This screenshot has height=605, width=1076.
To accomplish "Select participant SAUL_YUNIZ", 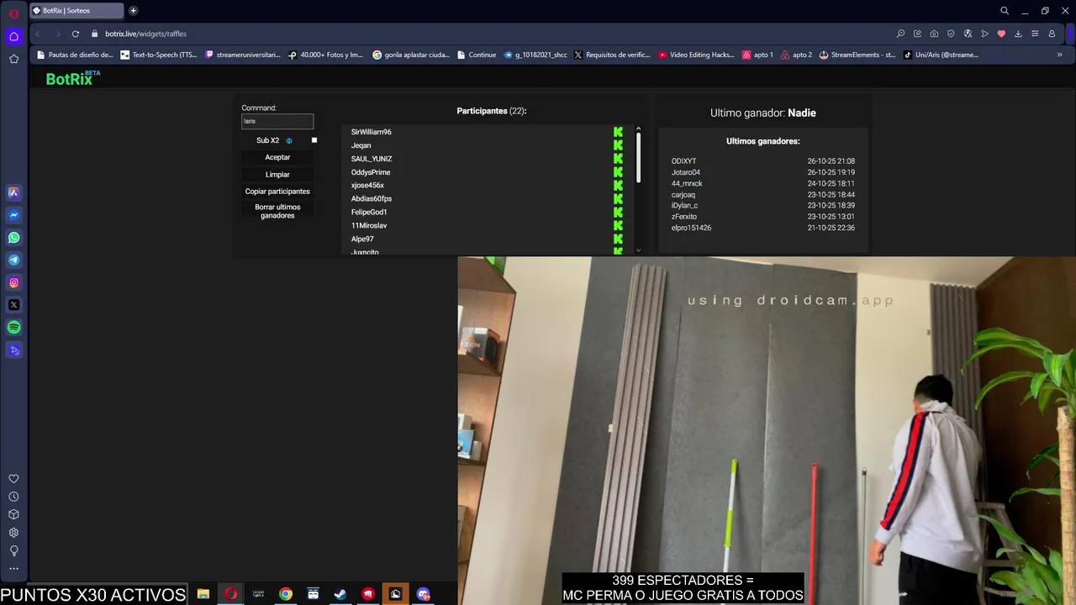I will pyautogui.click(x=372, y=159).
